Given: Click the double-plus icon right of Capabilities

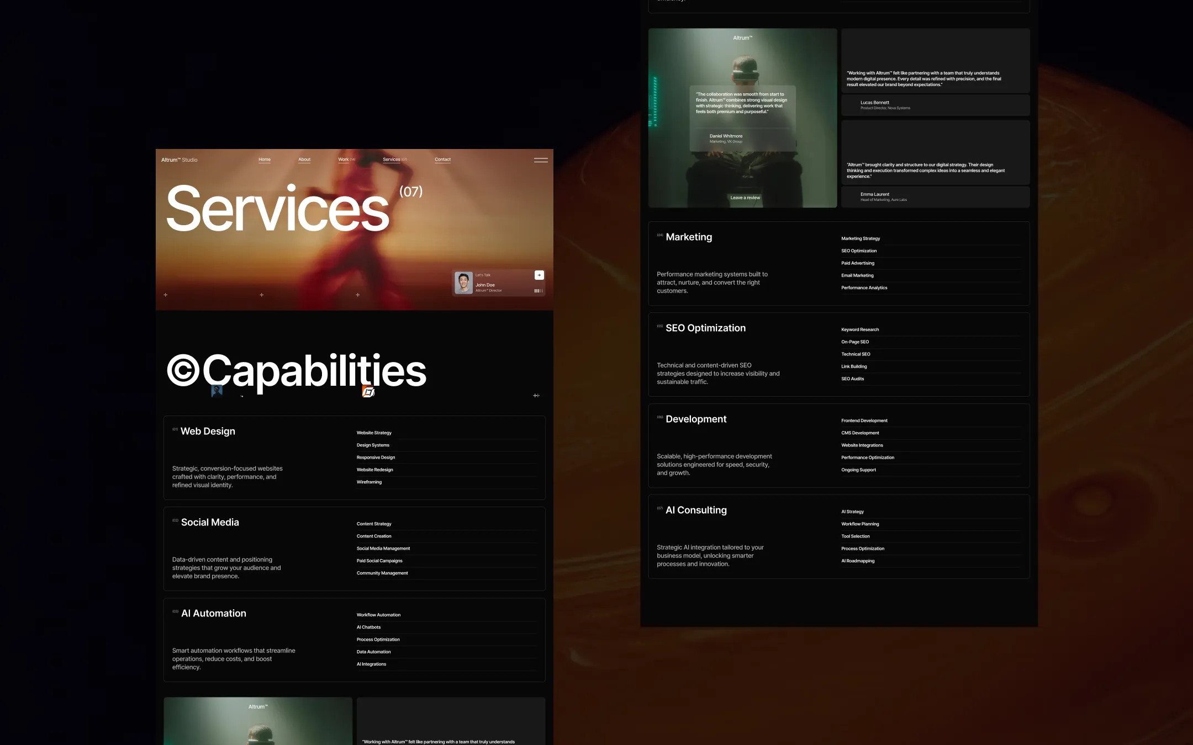Looking at the screenshot, I should pos(536,396).
